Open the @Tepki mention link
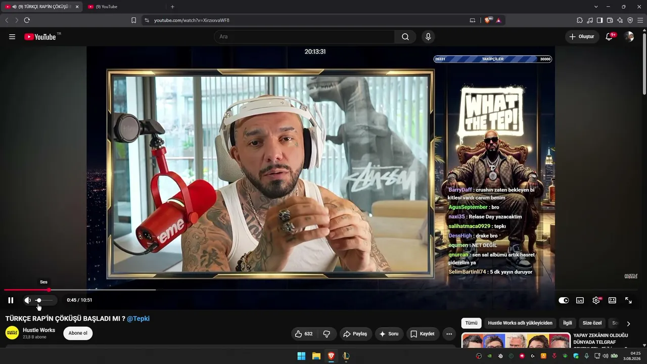The width and height of the screenshot is (647, 364). click(x=138, y=318)
